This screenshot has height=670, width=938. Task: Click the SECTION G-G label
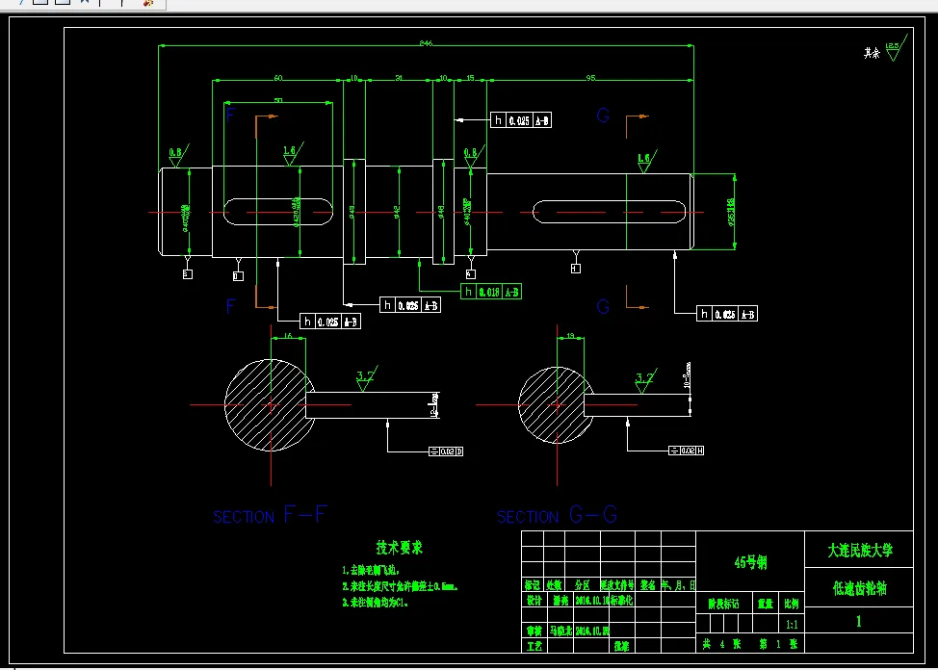[x=557, y=515]
